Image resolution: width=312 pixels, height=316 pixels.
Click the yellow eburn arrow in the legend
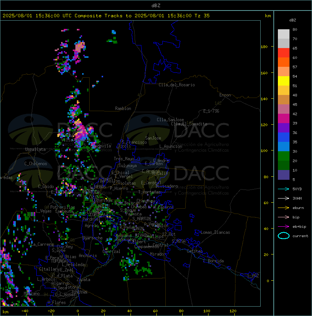pos(283,208)
